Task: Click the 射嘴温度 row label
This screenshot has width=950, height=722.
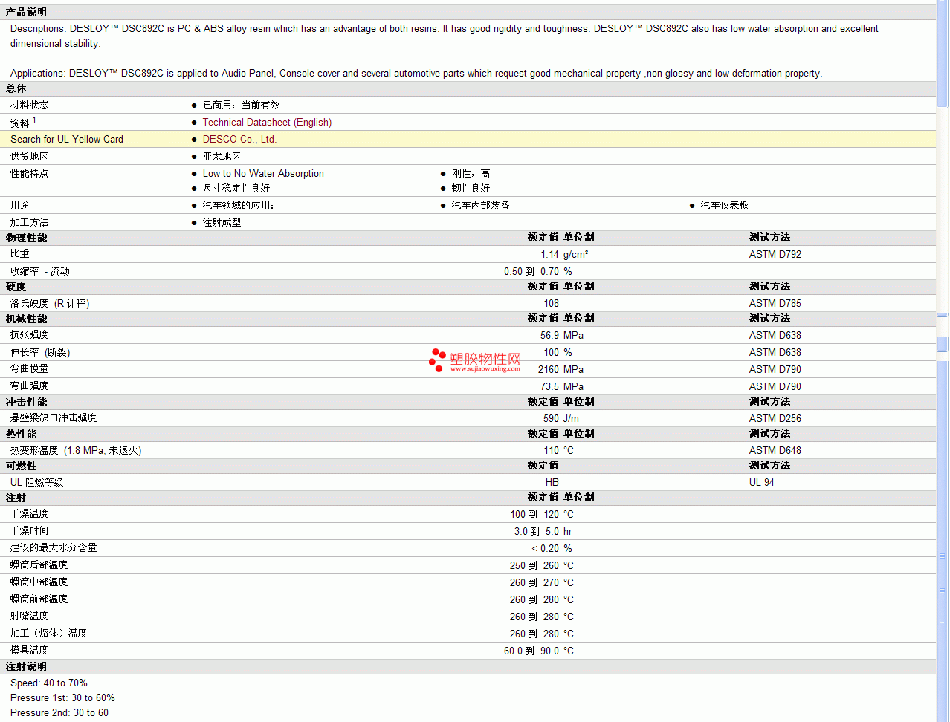Action: [30, 617]
